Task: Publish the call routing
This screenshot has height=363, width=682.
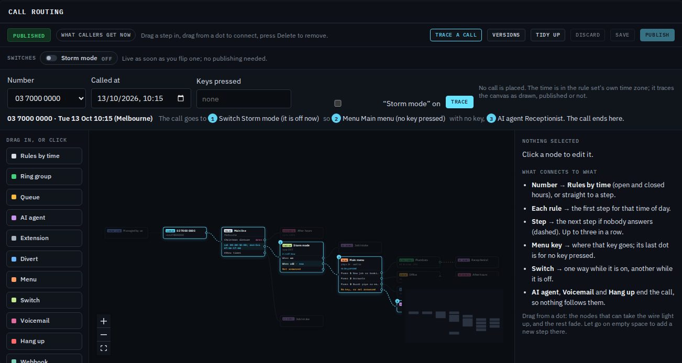Action: tap(657, 35)
